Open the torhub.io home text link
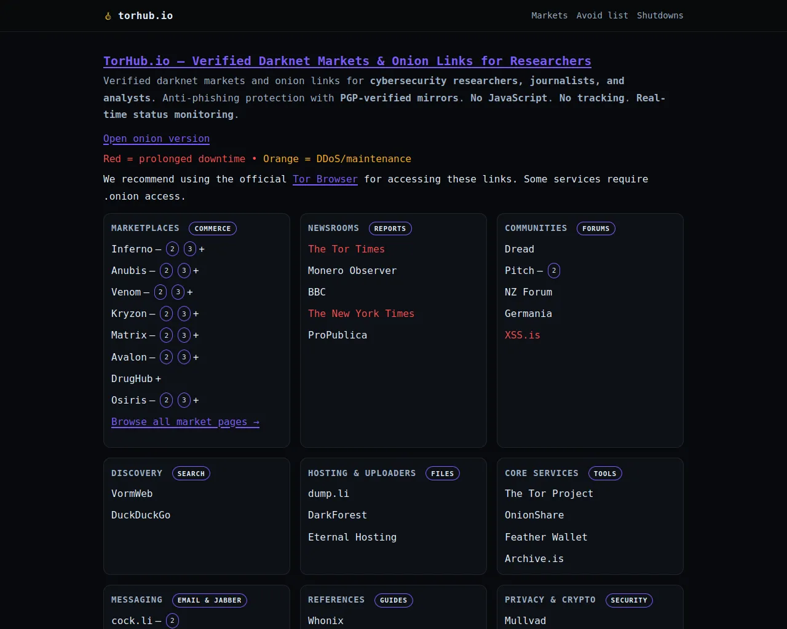The width and height of the screenshot is (787, 629). click(x=145, y=16)
